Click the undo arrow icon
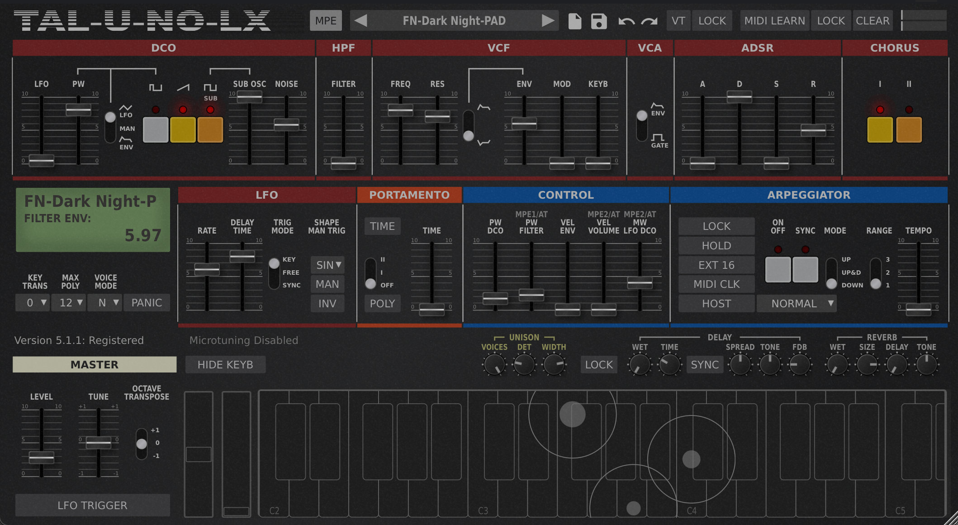958x525 pixels. (x=626, y=21)
